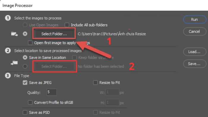Uncheck the Save as JPEG checkbox
Image resolution: width=208 pixels, height=117 pixels.
[x=25, y=83]
